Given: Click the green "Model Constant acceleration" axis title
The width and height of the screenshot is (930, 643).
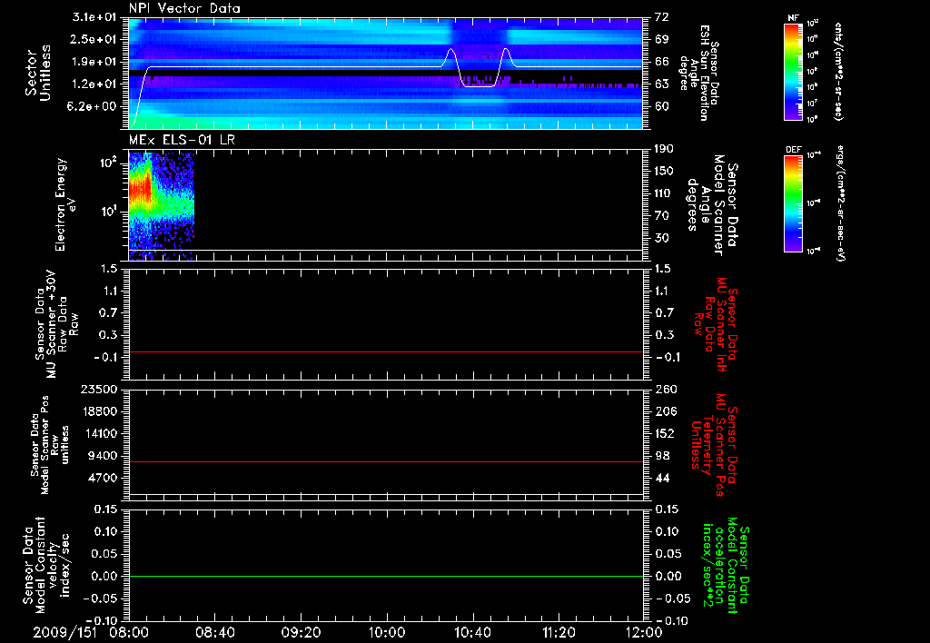Looking at the screenshot, I should click(725, 565).
